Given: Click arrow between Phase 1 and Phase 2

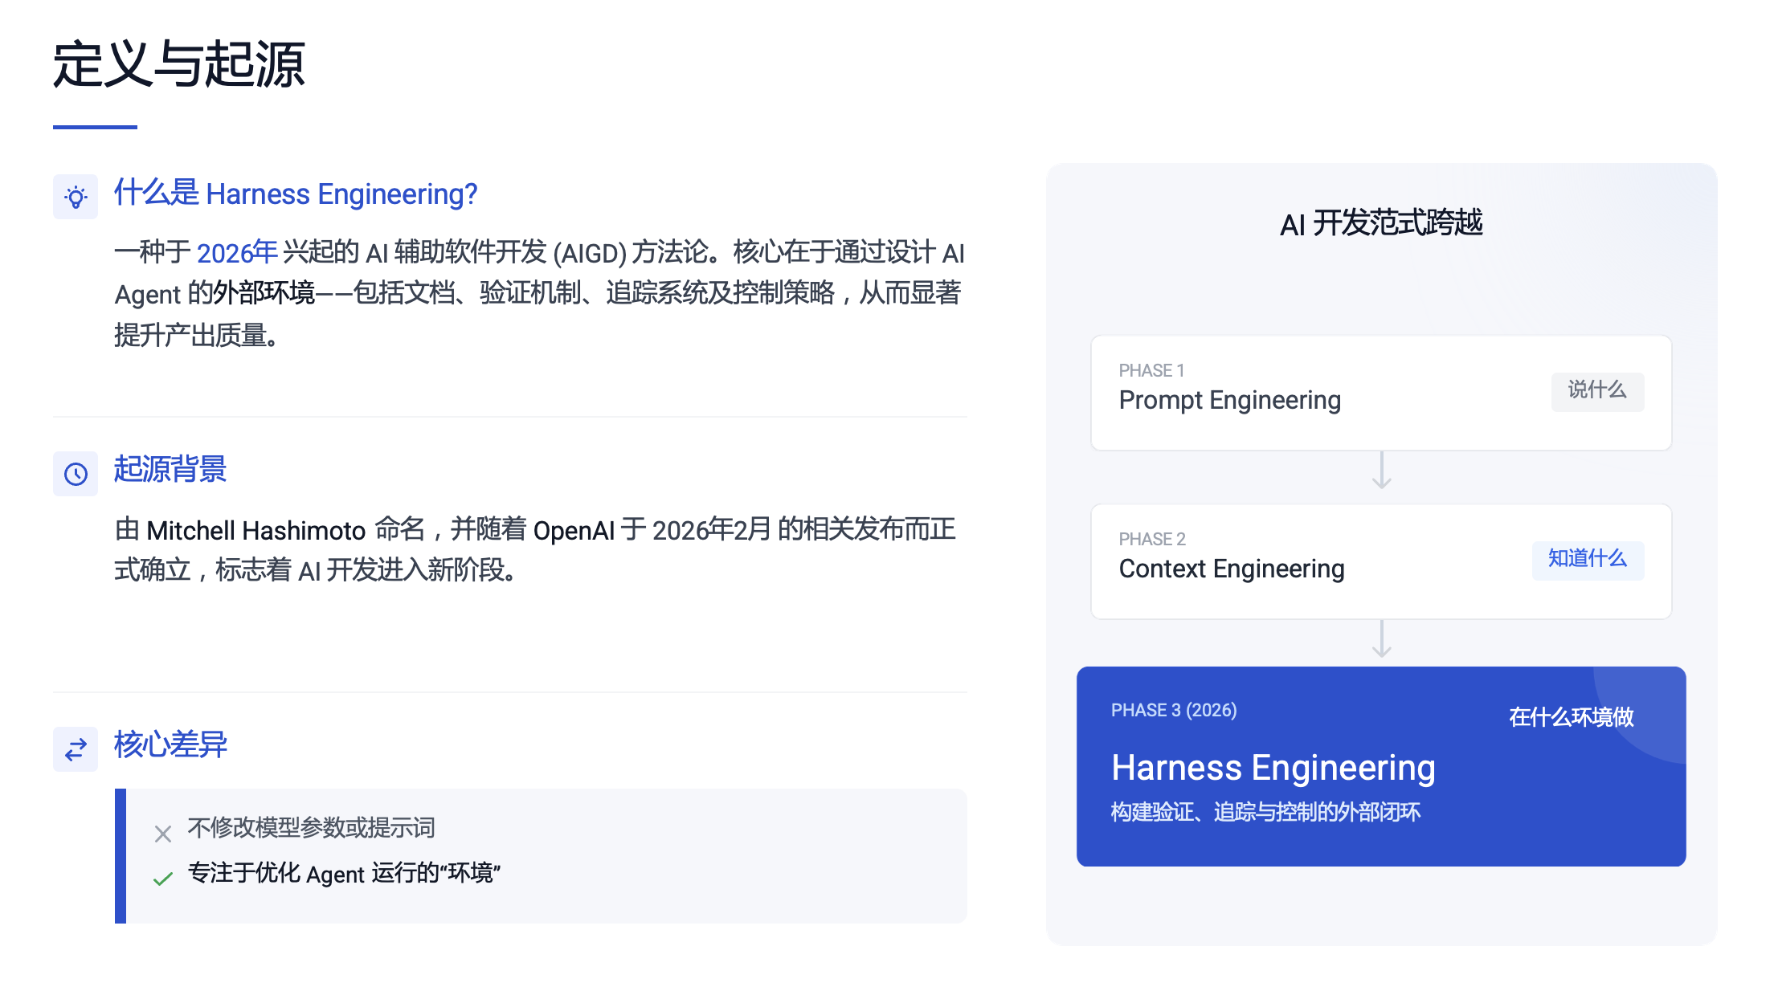Looking at the screenshot, I should (1381, 471).
